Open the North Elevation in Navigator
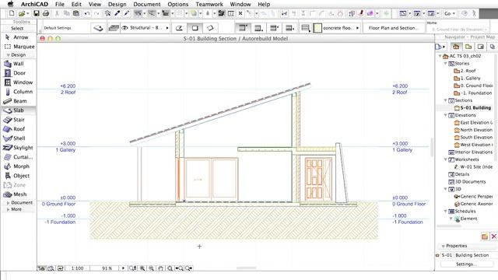This screenshot has height=280, width=498. pos(473,130)
